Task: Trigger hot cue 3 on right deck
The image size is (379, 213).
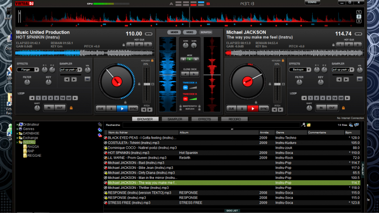Action: tap(358, 44)
